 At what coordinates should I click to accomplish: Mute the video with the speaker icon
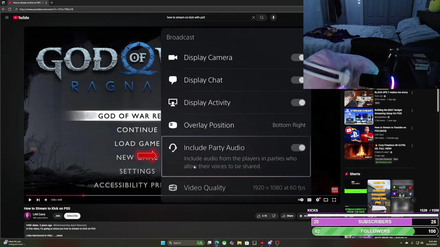click(x=46, y=200)
